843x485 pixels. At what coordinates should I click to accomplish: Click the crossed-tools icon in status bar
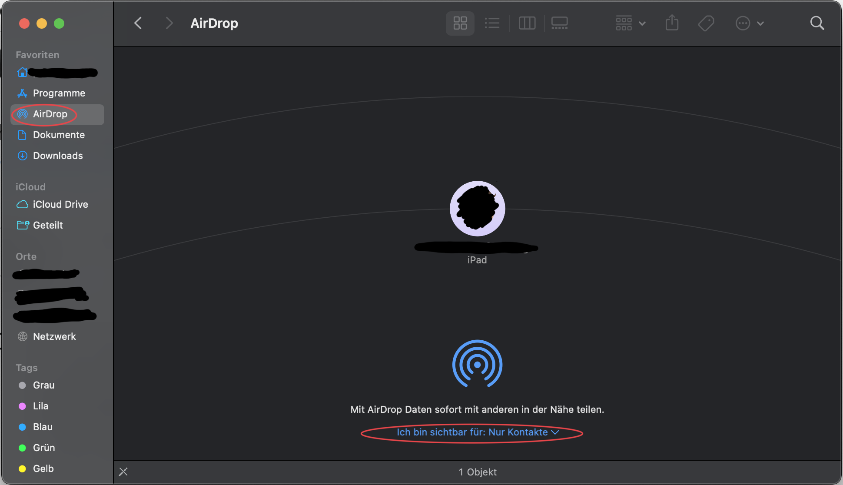pyautogui.click(x=123, y=472)
